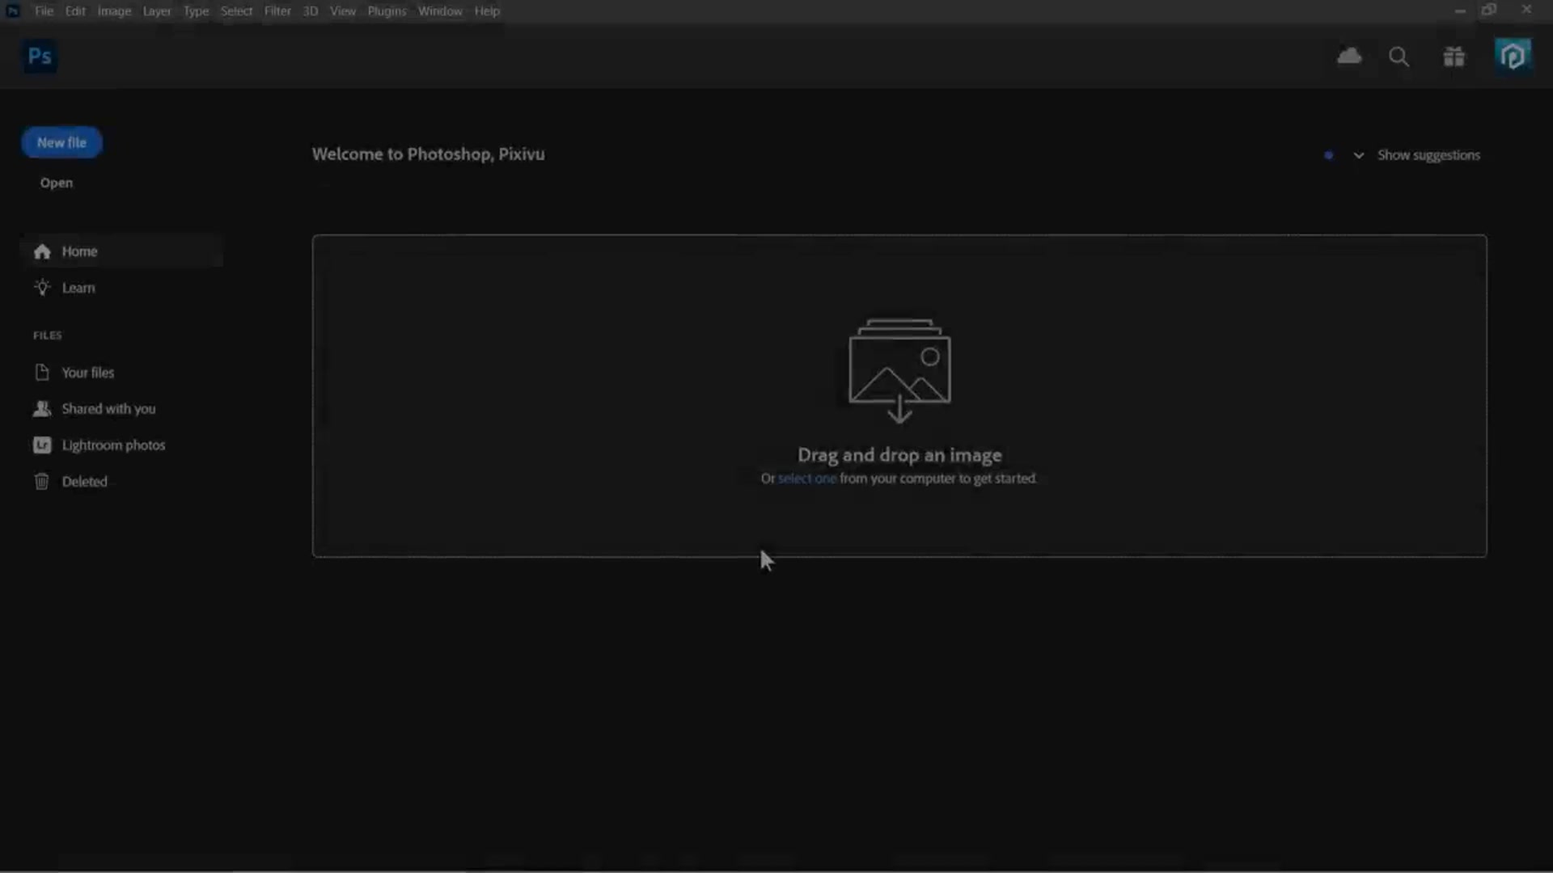This screenshot has width=1553, height=873.
Task: Open search with the magnifier icon
Action: pos(1399,57)
